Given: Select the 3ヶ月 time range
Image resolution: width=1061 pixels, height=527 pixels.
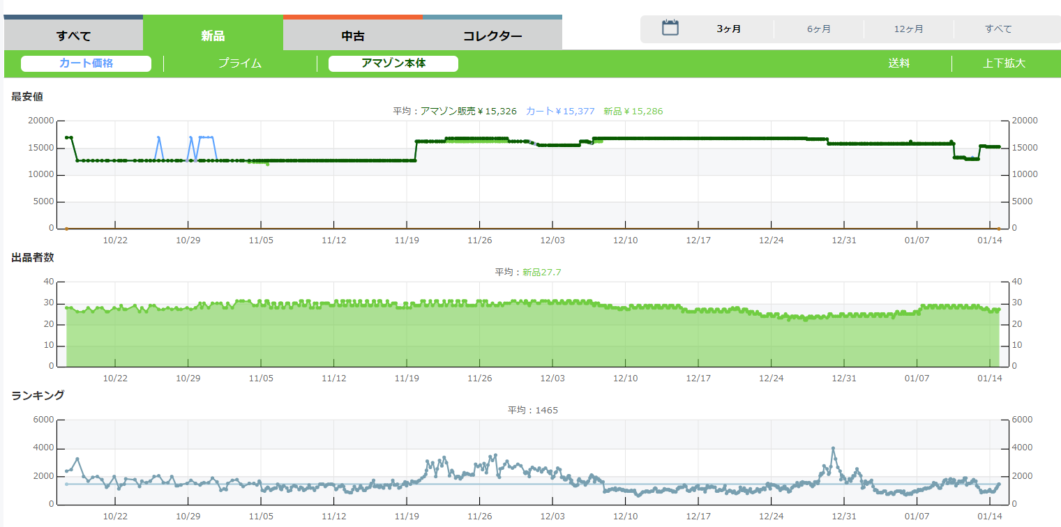Looking at the screenshot, I should tap(728, 29).
